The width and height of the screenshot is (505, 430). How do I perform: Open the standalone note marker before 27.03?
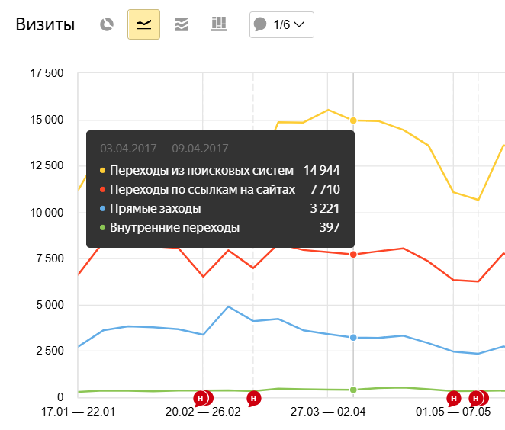click(254, 398)
